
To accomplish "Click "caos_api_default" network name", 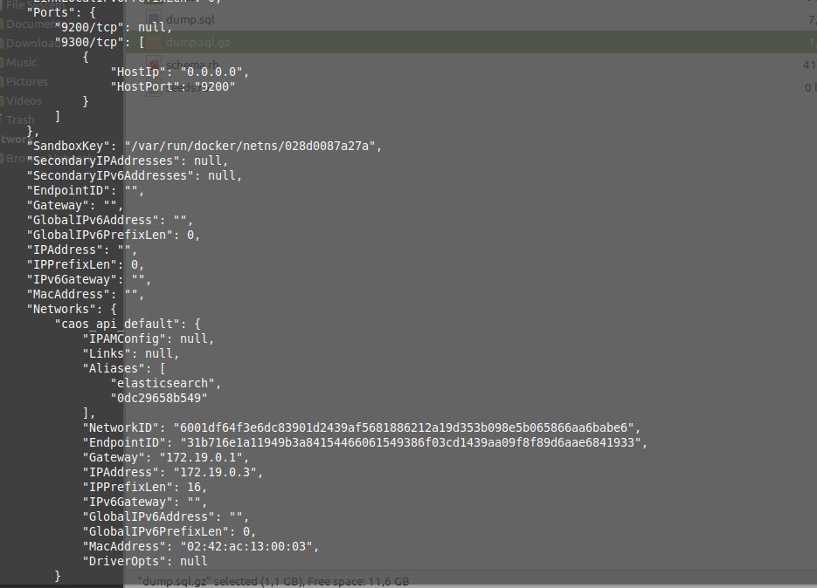I will 121,324.
